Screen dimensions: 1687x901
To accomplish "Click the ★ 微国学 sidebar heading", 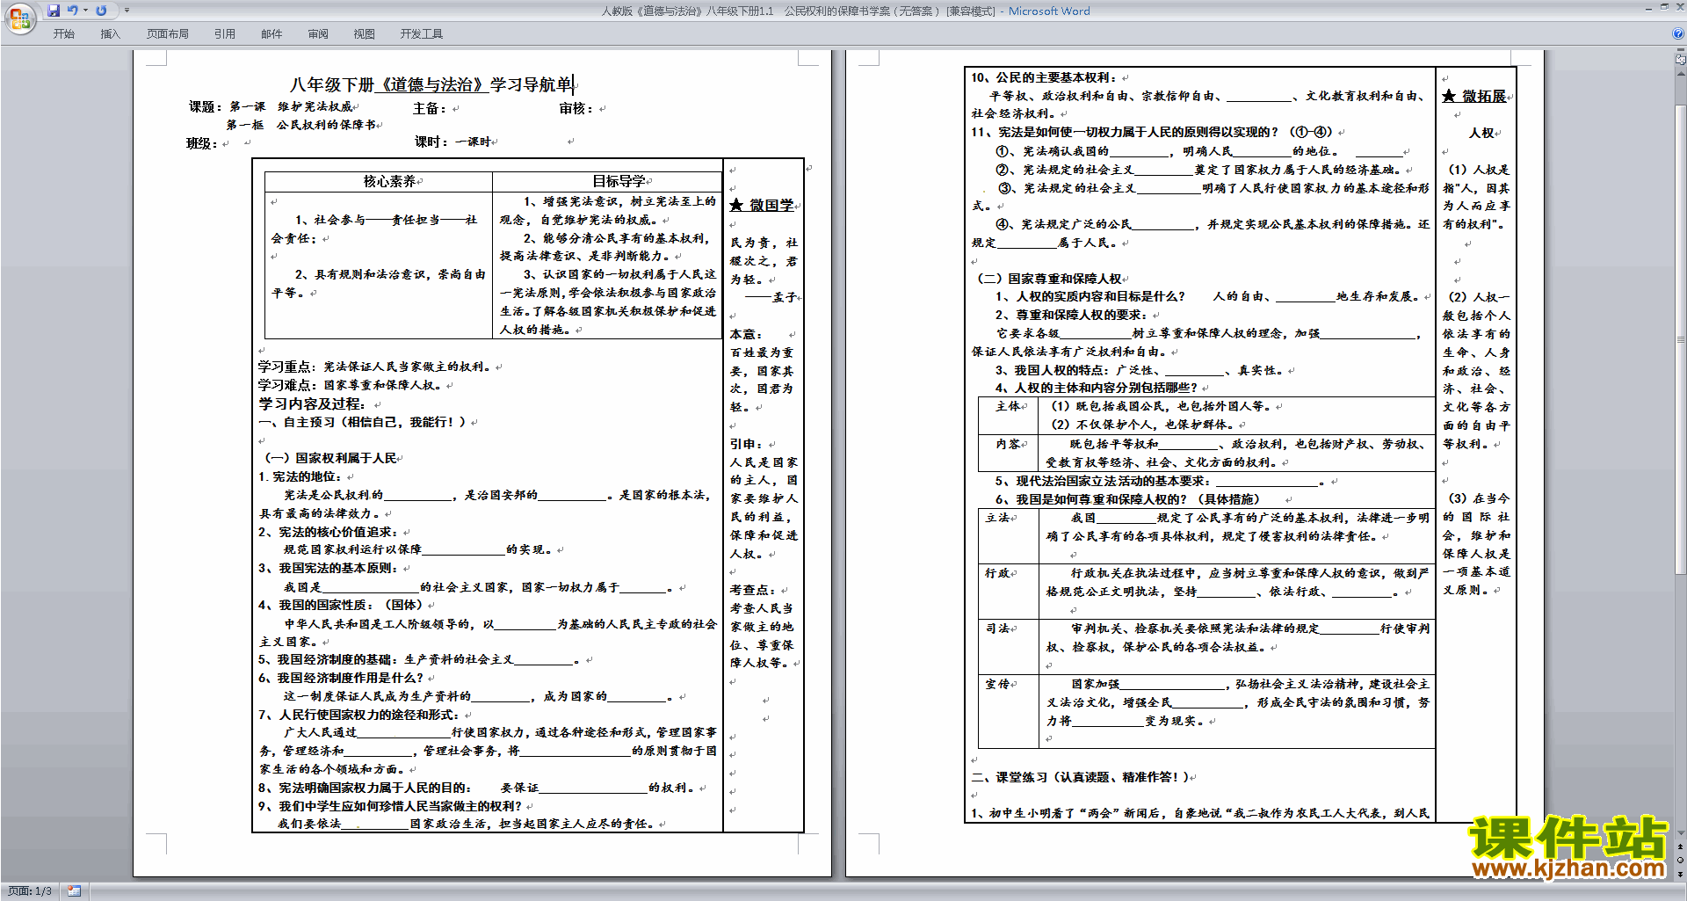I will [762, 205].
